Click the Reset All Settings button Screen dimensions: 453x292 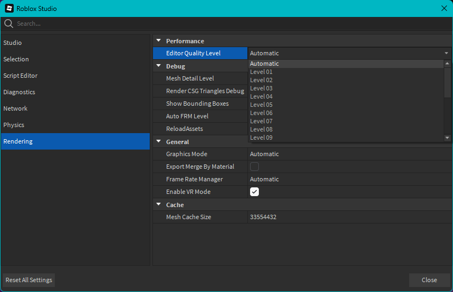(x=29, y=280)
